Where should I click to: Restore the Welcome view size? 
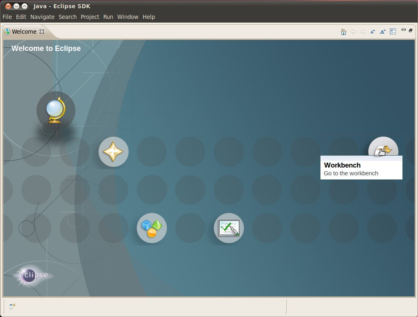[411, 30]
